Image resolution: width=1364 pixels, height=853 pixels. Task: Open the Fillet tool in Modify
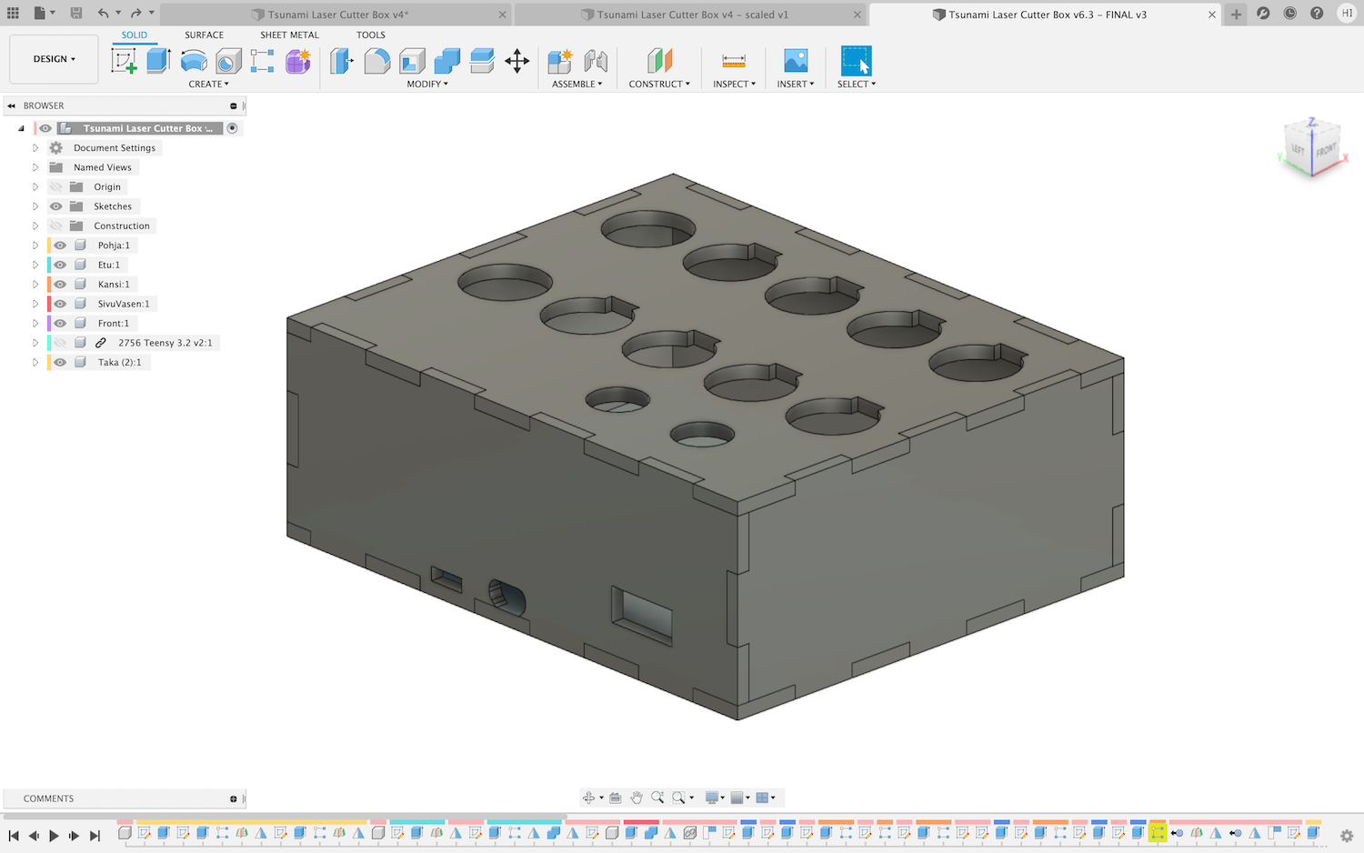coord(376,61)
